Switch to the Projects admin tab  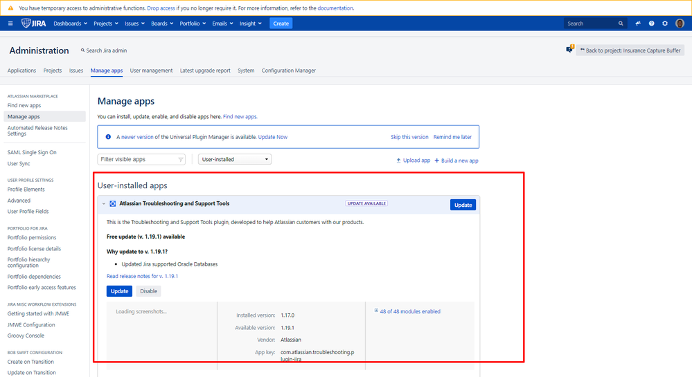(53, 71)
